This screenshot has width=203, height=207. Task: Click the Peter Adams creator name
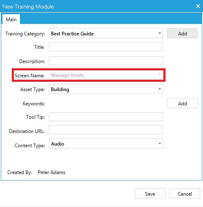pos(51,172)
